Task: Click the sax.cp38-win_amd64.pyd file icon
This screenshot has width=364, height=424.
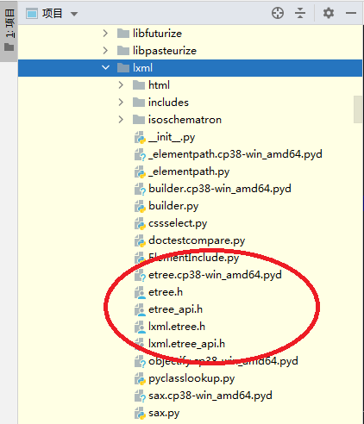Action: click(x=140, y=396)
